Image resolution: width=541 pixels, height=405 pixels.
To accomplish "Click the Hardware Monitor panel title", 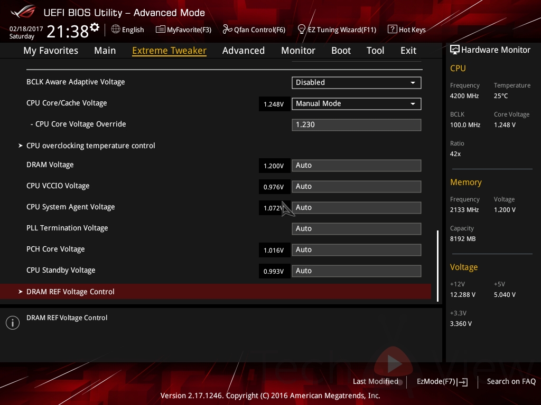I will point(496,50).
